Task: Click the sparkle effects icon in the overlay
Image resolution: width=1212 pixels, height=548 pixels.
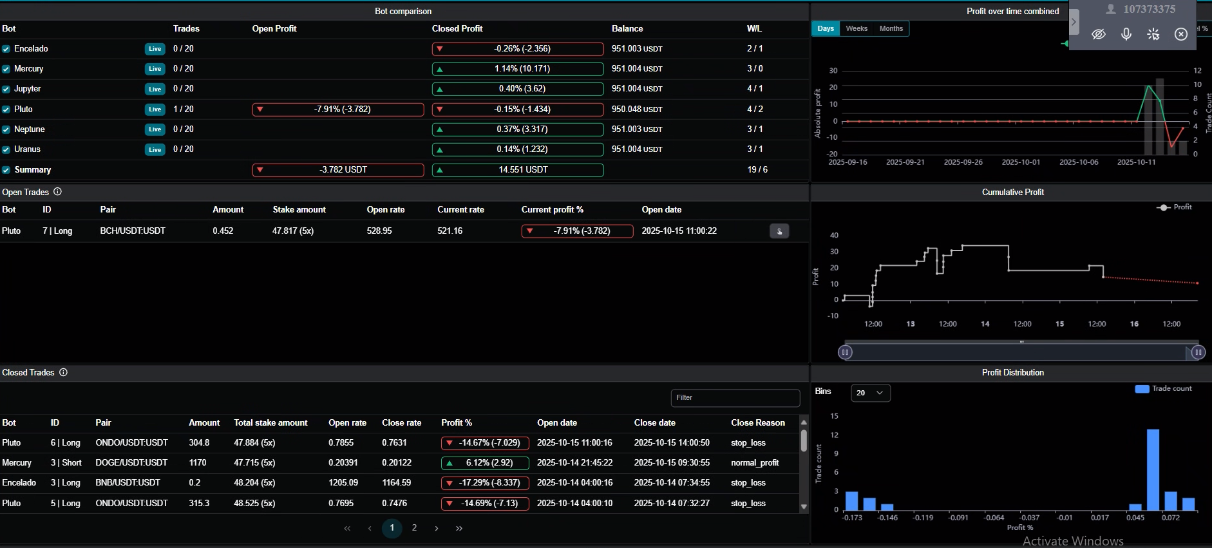Action: click(1153, 34)
